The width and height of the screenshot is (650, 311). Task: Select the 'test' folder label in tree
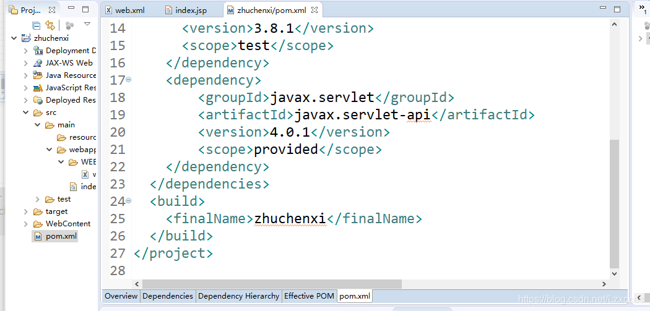[64, 199]
